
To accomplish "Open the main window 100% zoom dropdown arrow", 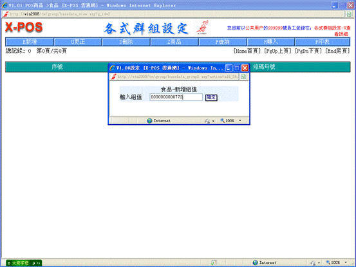I will [346, 262].
